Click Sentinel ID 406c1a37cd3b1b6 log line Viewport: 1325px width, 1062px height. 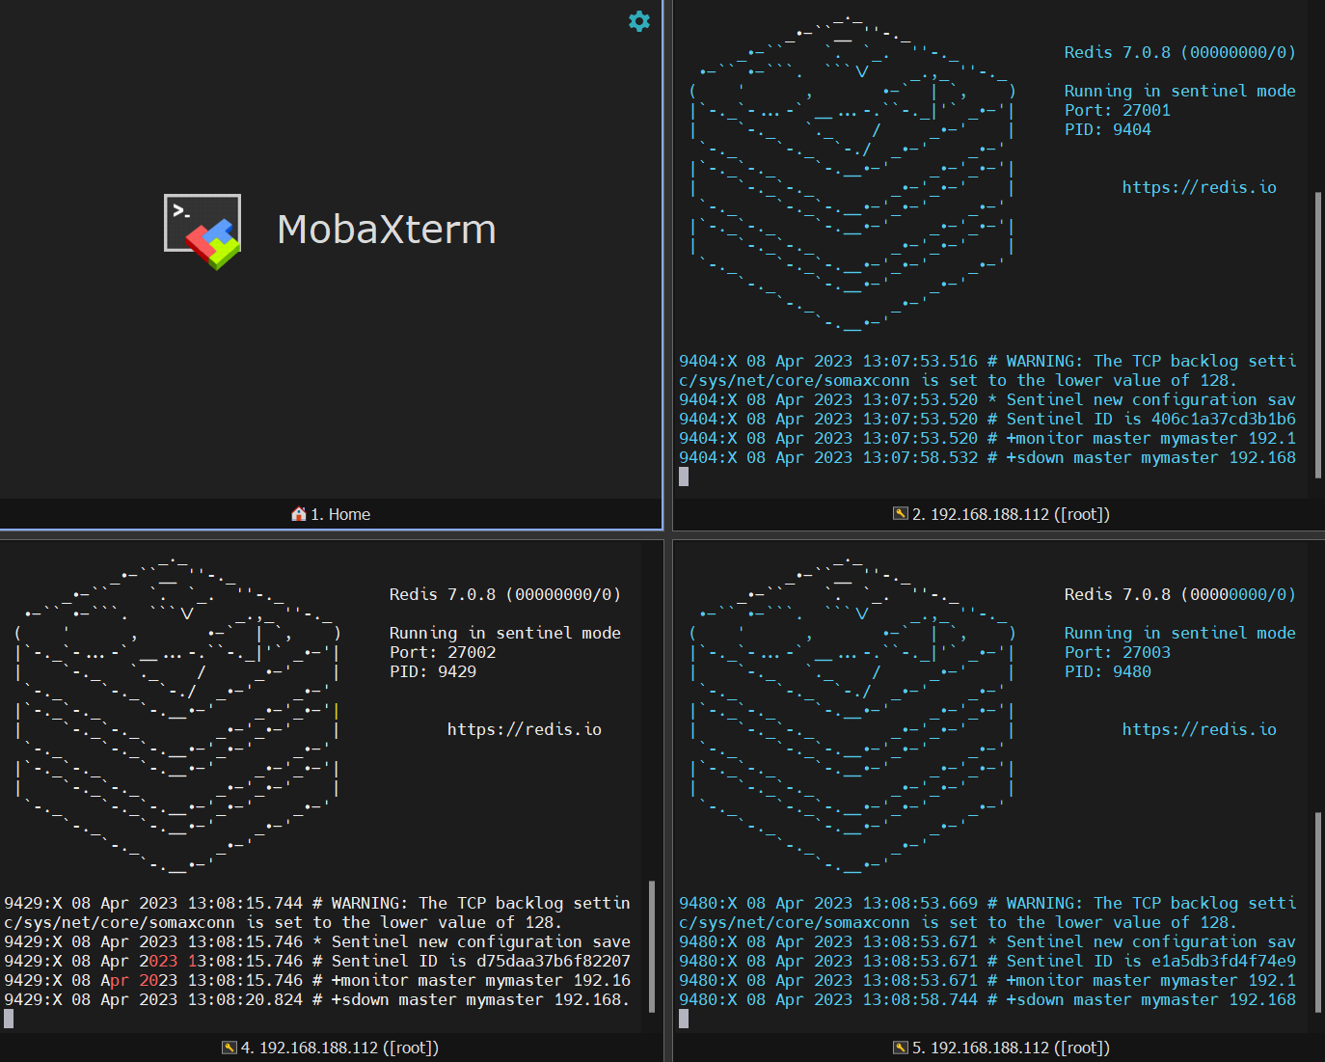987,419
